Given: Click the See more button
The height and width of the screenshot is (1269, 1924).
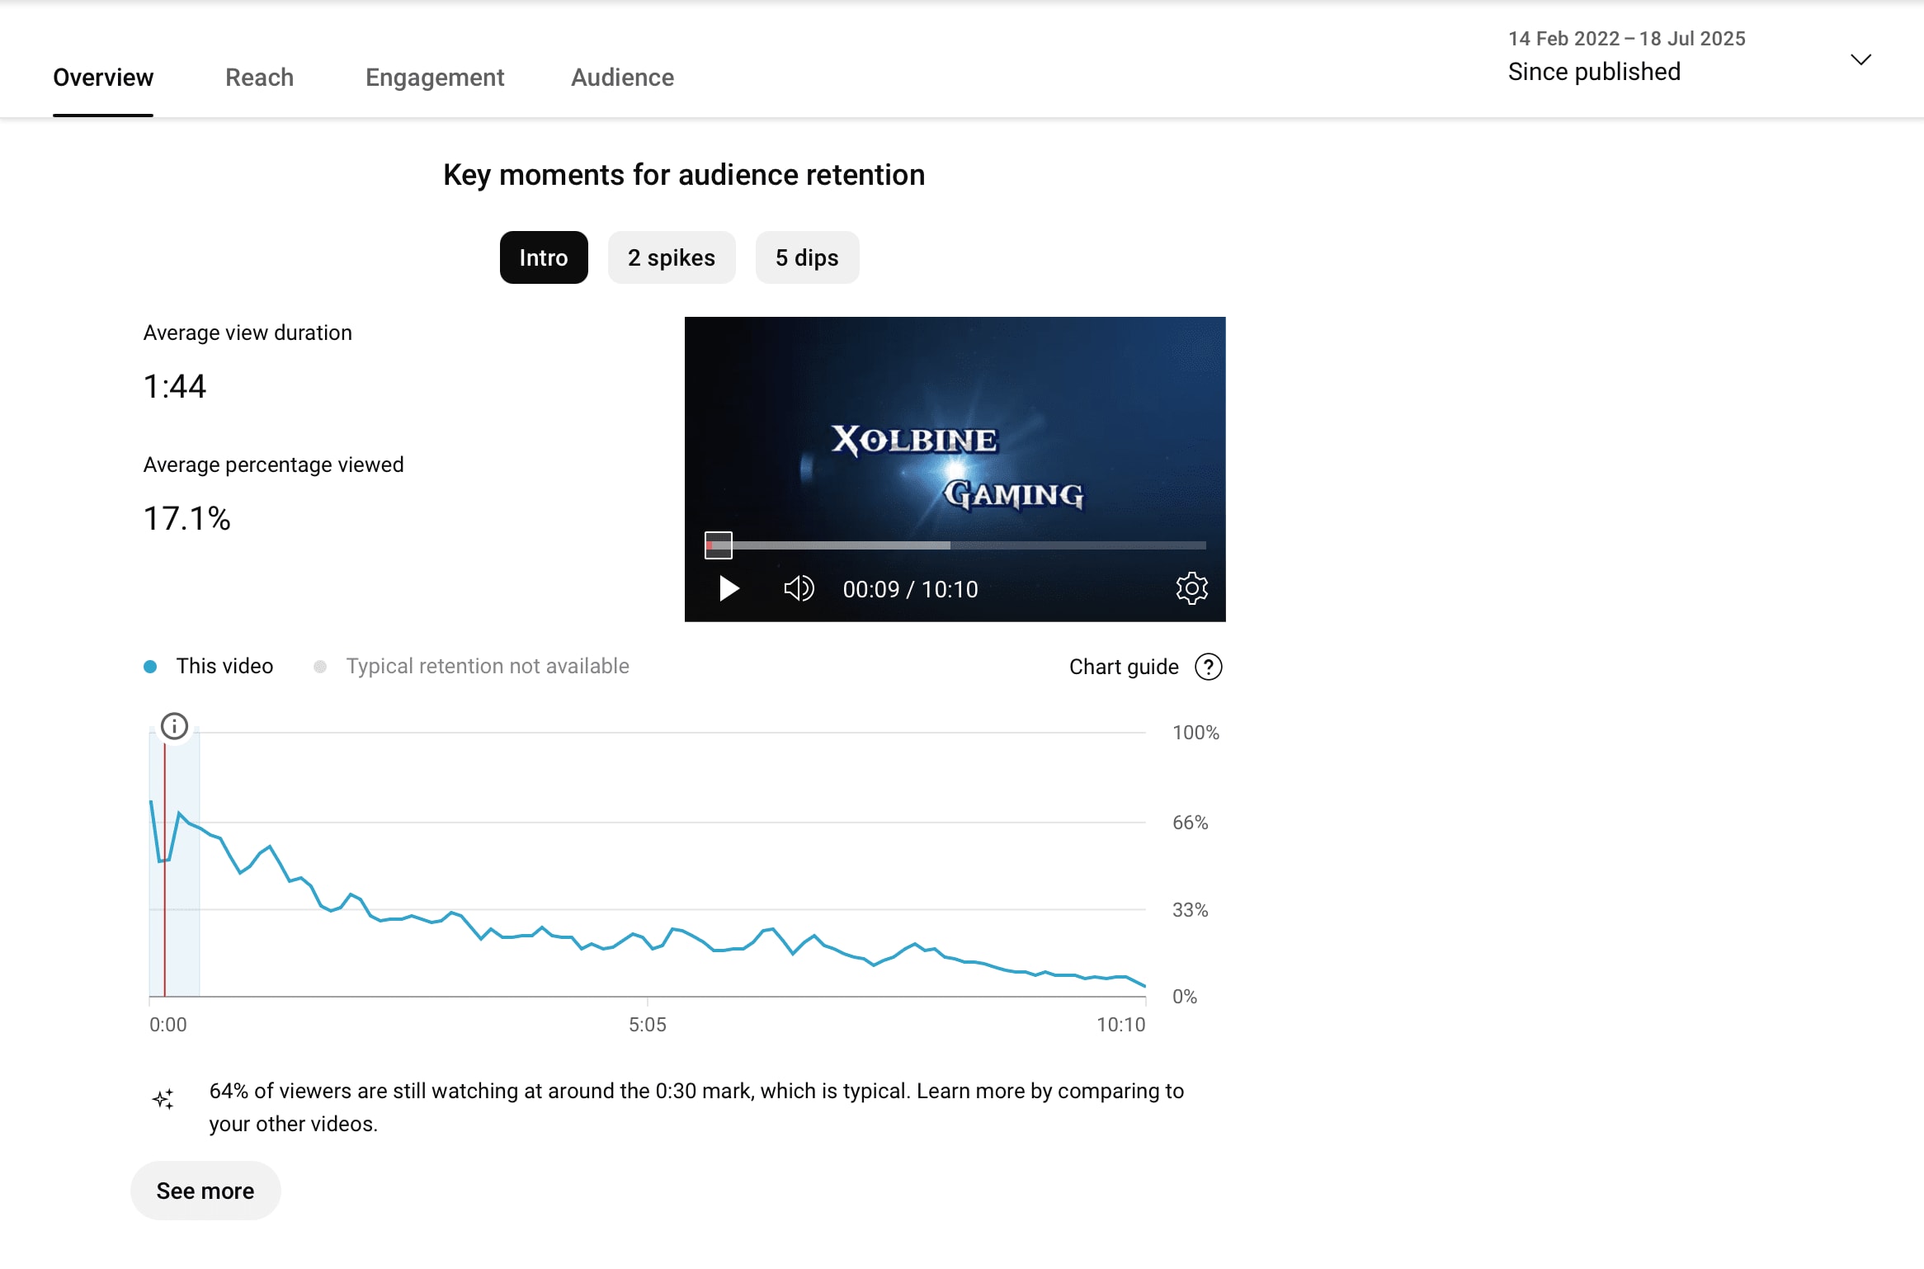Looking at the screenshot, I should [x=205, y=1191].
